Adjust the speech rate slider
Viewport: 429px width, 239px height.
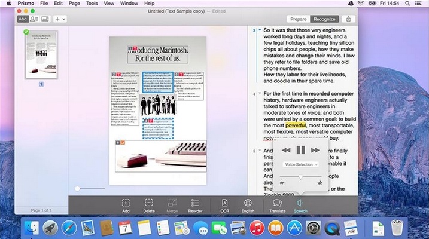301,177
